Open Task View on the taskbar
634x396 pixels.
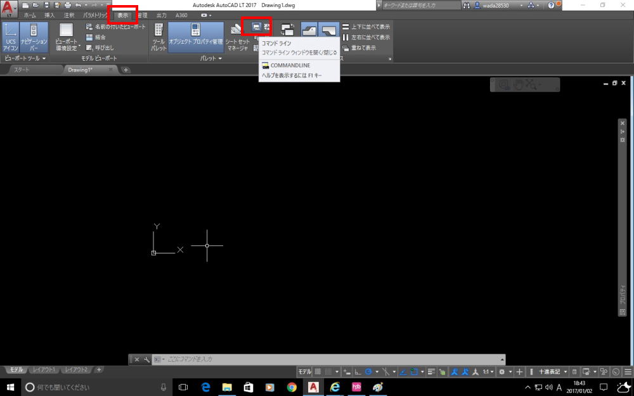pos(183,387)
